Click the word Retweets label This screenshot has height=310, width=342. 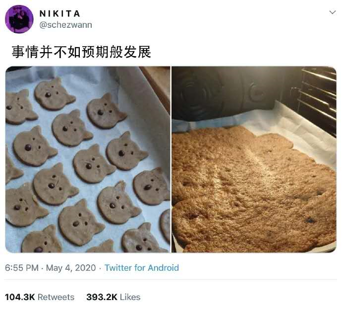(x=56, y=297)
